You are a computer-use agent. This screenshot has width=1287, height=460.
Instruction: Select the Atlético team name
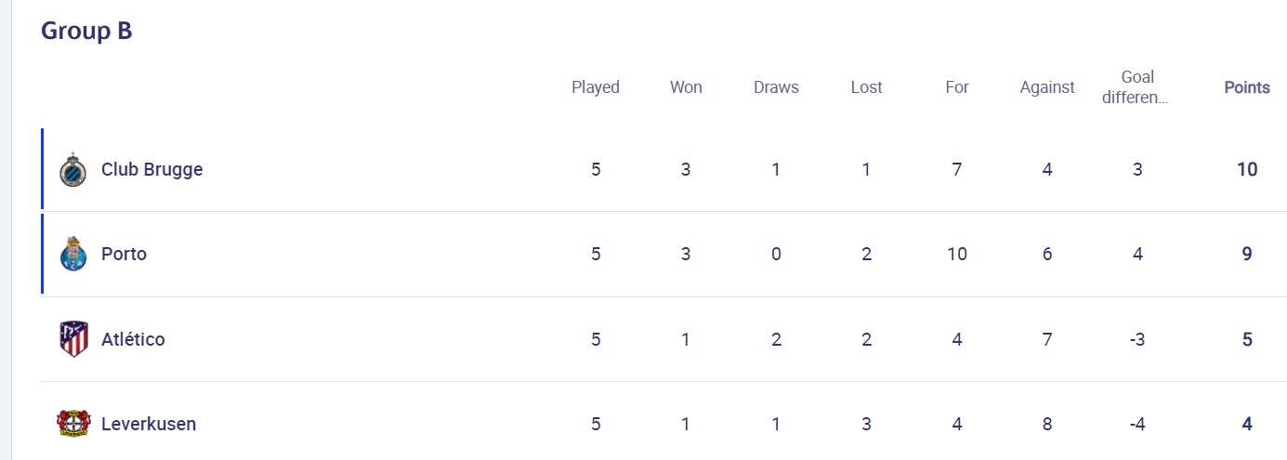tap(133, 339)
